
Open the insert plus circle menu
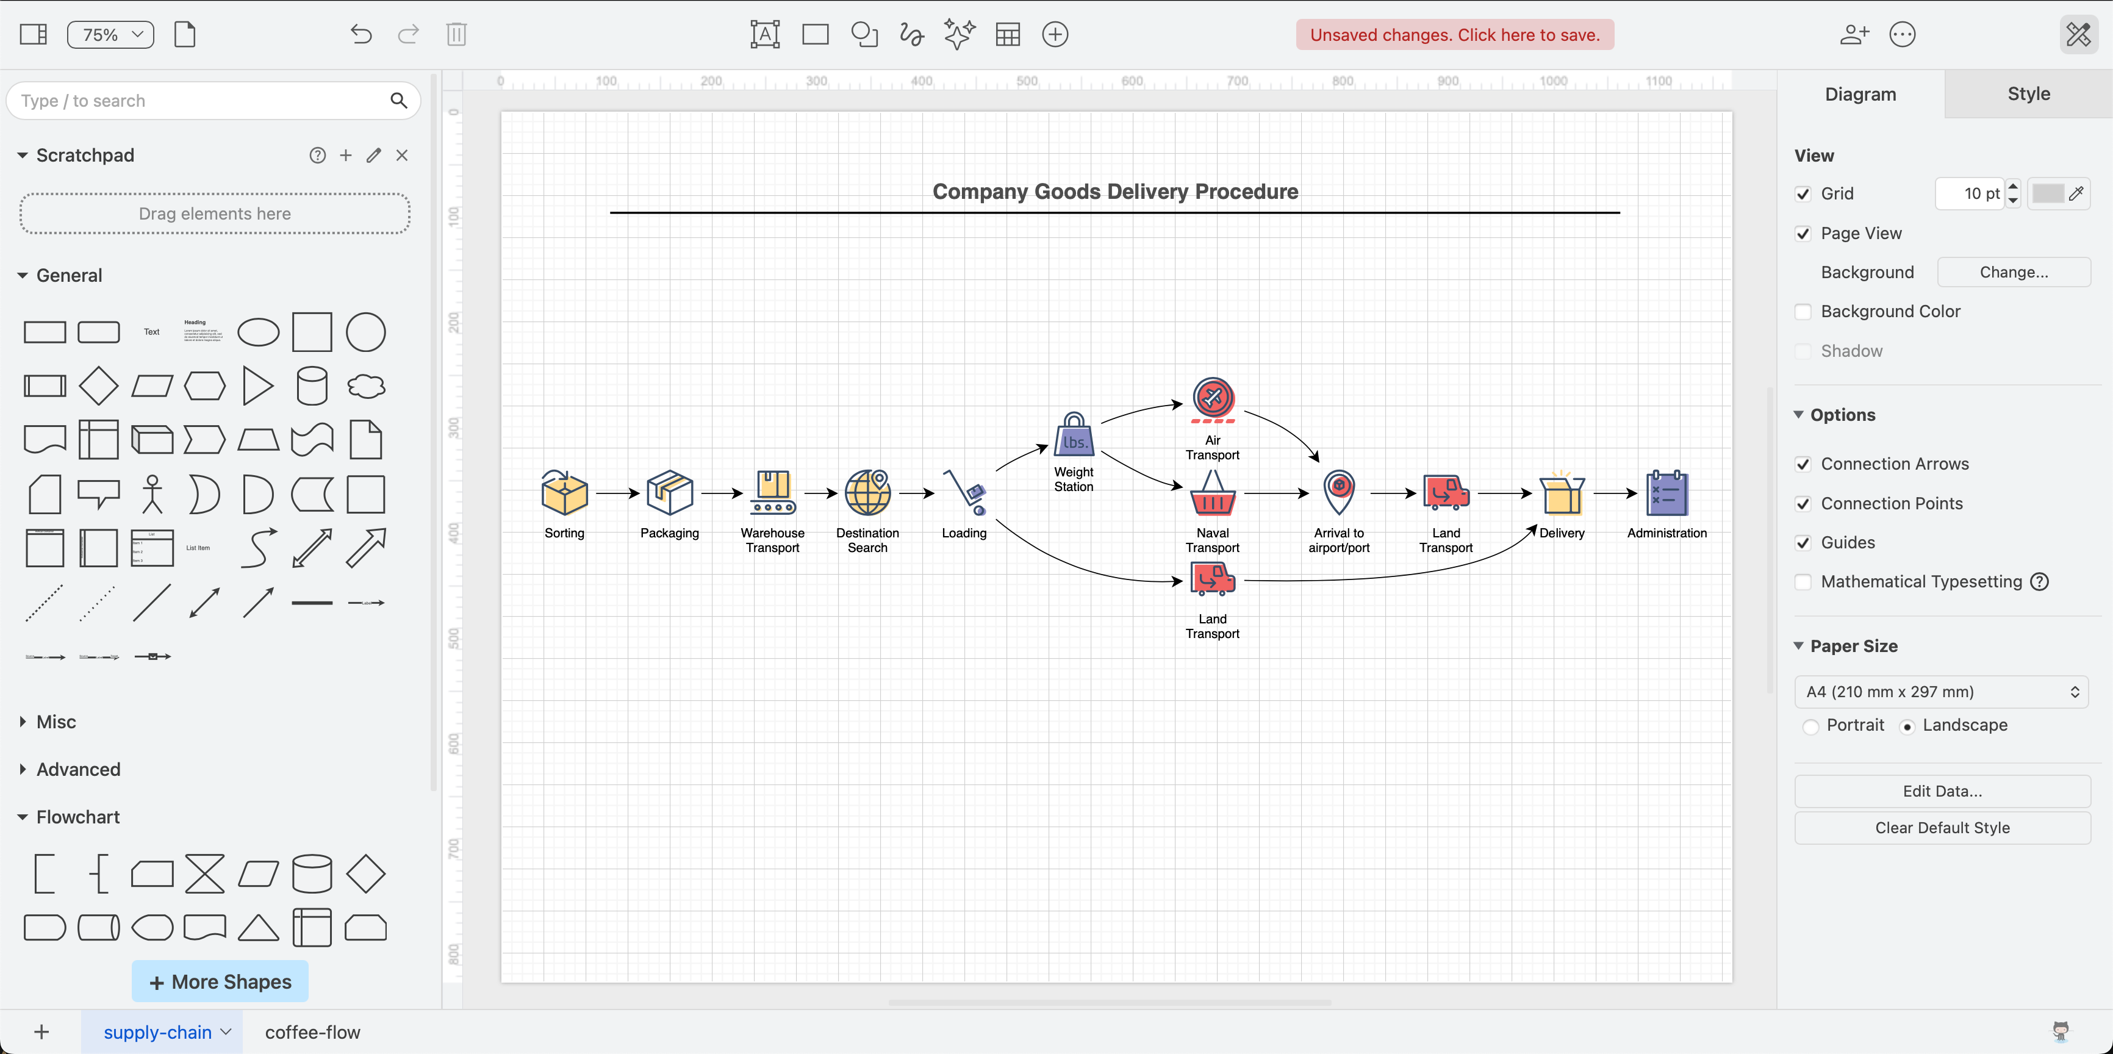tap(1055, 34)
